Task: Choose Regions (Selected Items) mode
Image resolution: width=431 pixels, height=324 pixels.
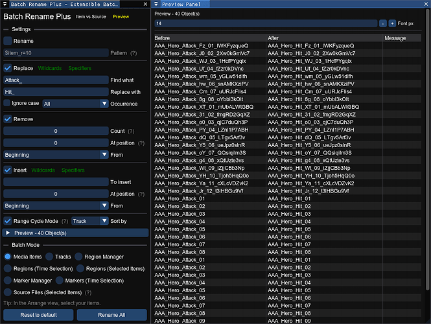Action: tap(80, 268)
